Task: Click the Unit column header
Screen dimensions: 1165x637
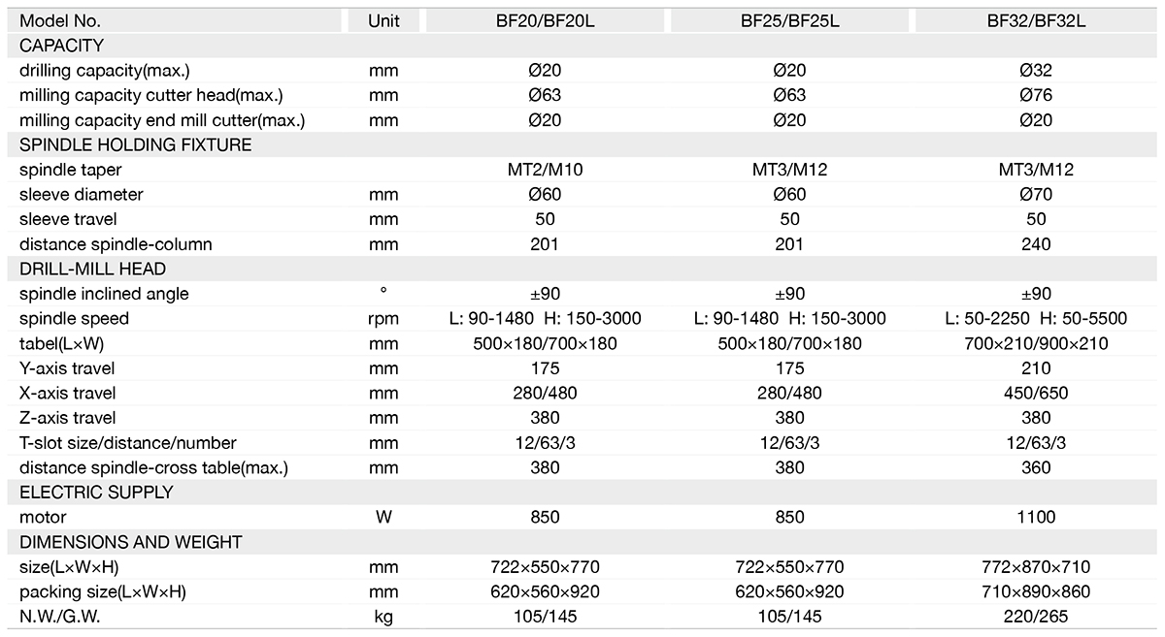Action: click(383, 20)
